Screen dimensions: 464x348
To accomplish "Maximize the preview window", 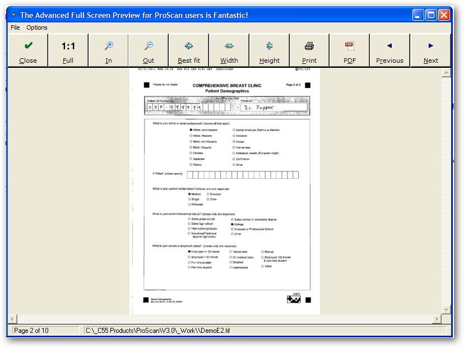I will click(x=431, y=15).
